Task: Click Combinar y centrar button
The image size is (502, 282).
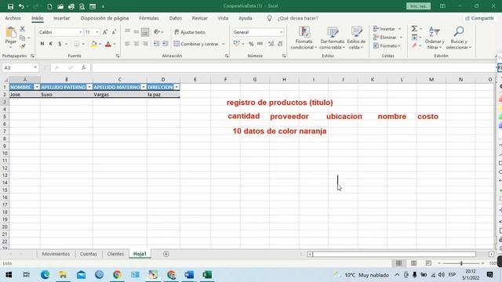Action: tap(196, 44)
